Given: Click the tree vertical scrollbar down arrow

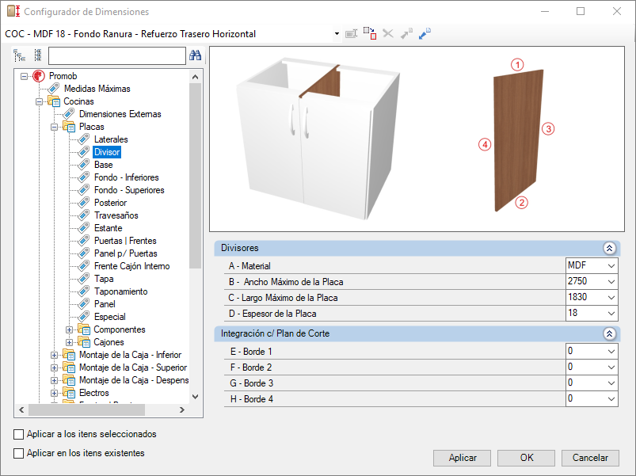Looking at the screenshot, I should click(195, 397).
